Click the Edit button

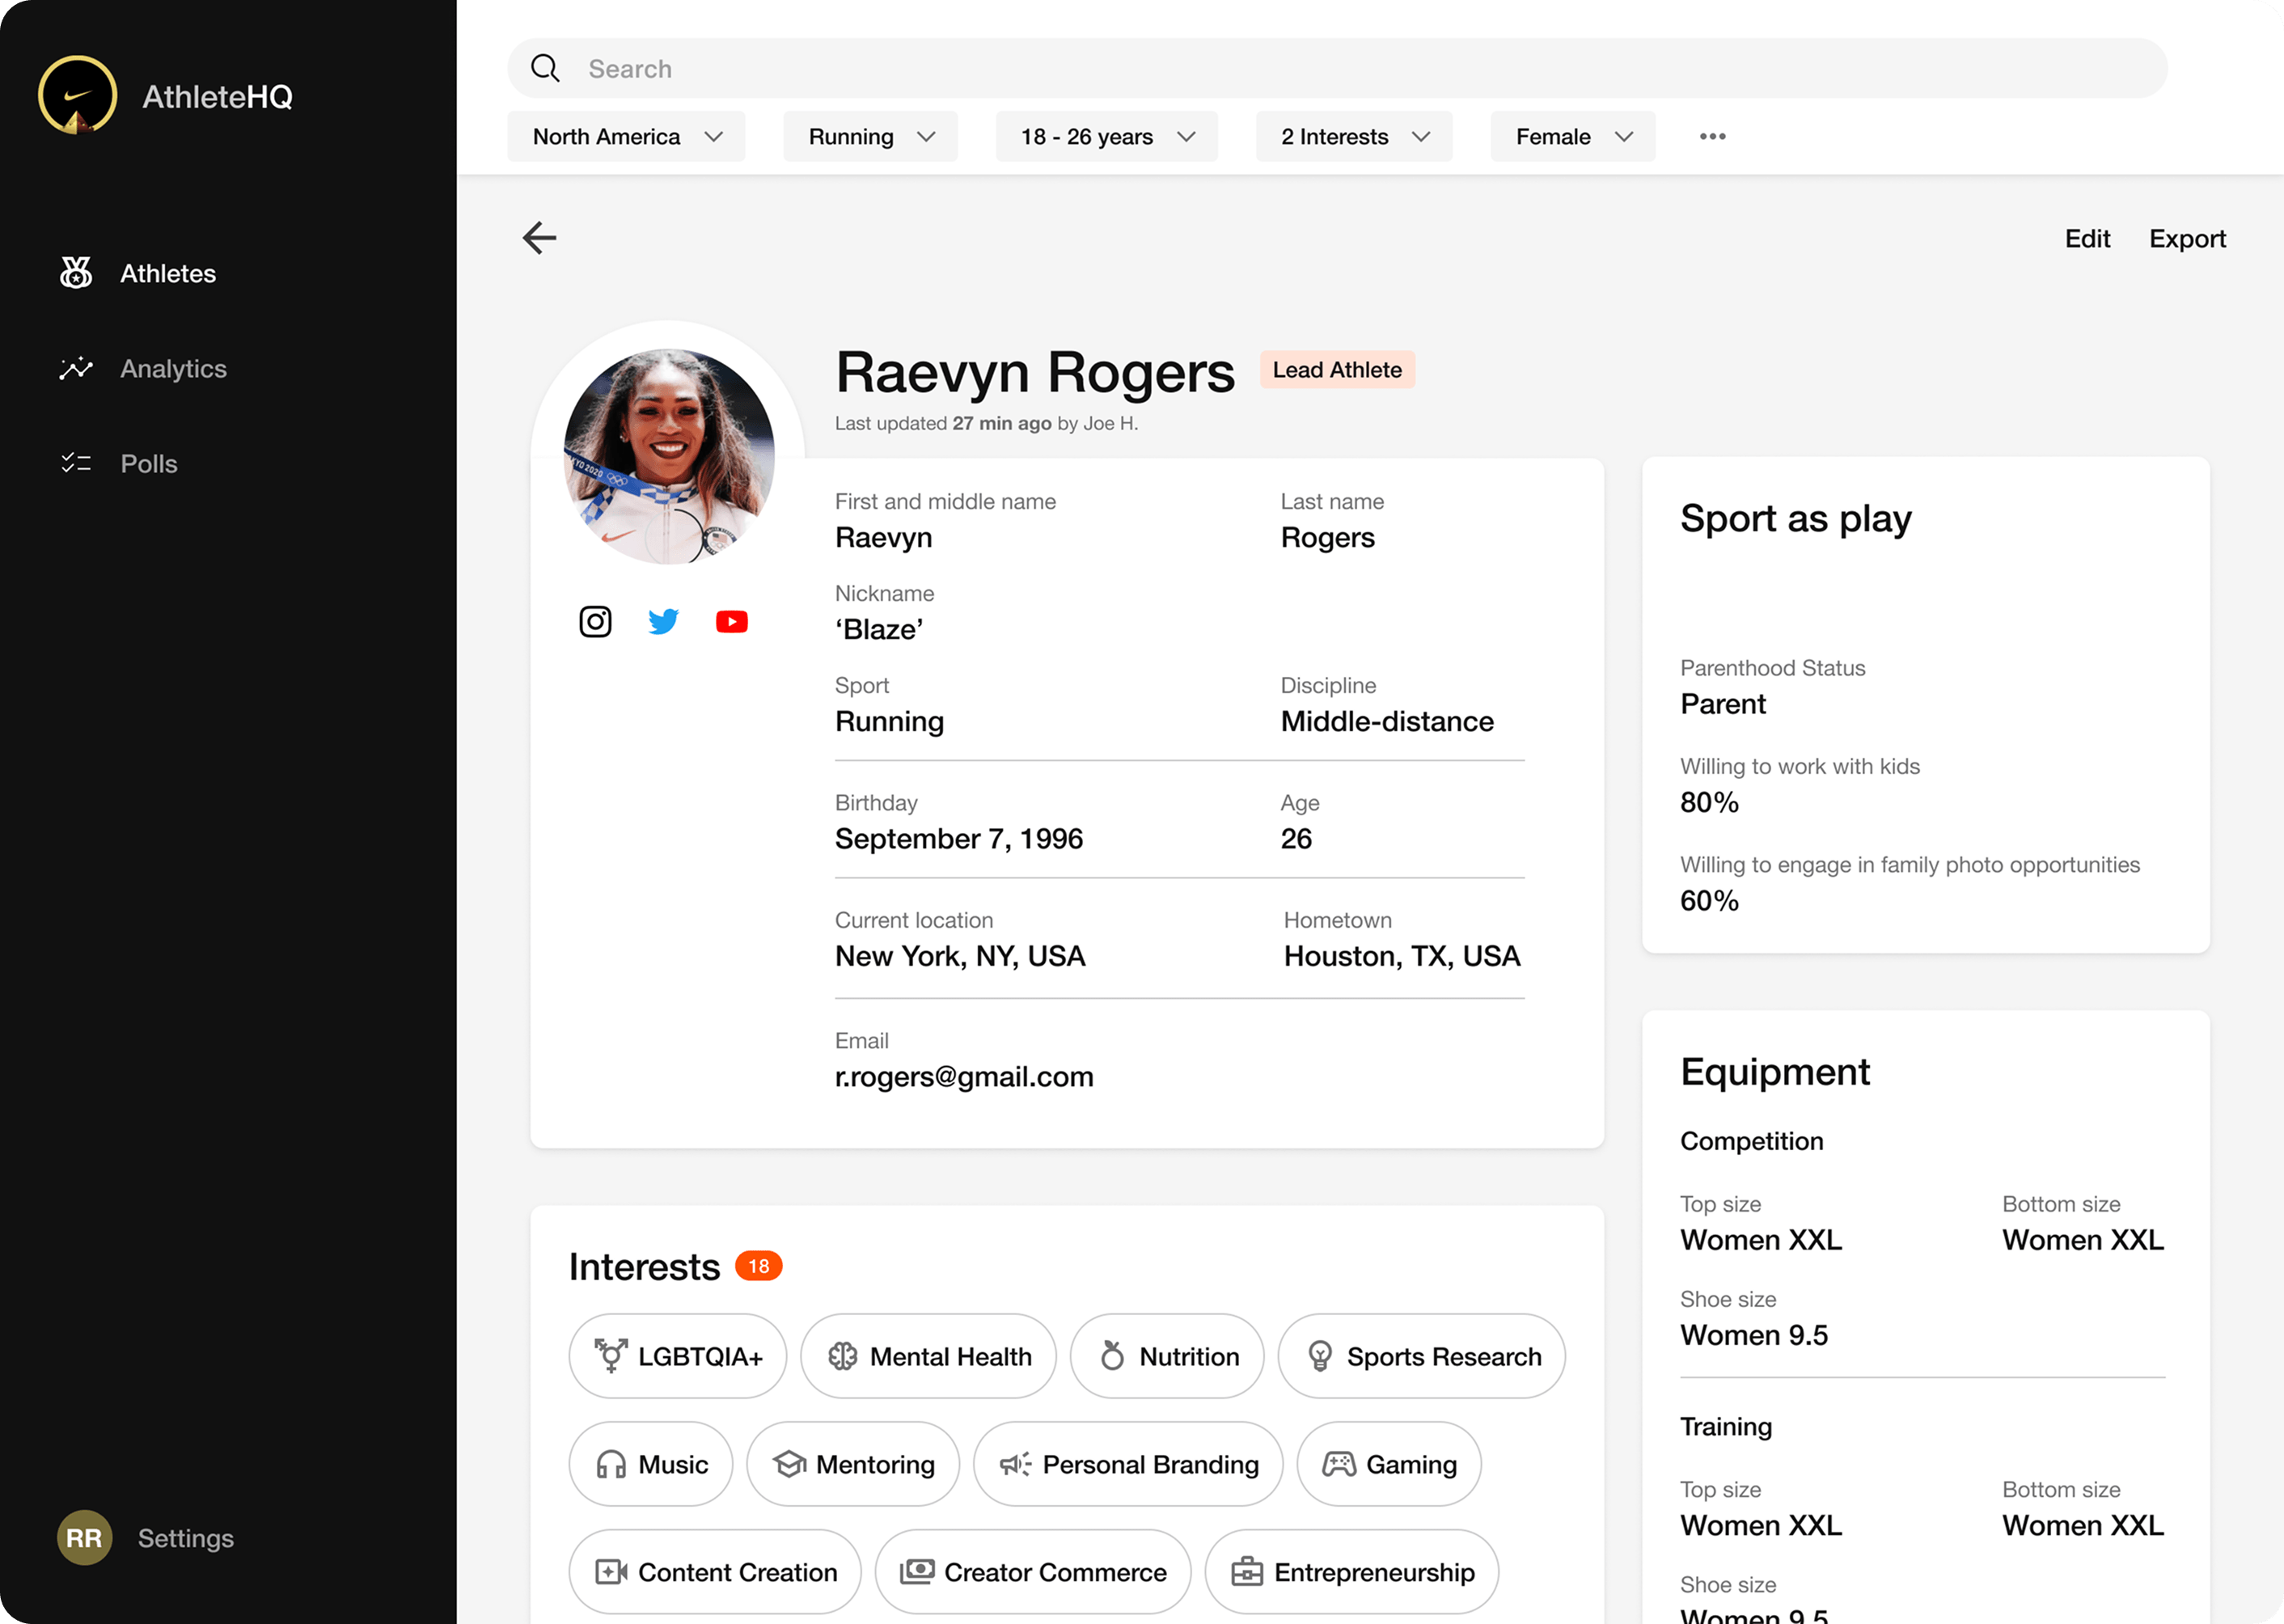(2087, 238)
